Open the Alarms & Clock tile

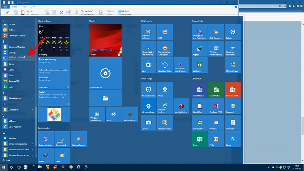(x=148, y=90)
